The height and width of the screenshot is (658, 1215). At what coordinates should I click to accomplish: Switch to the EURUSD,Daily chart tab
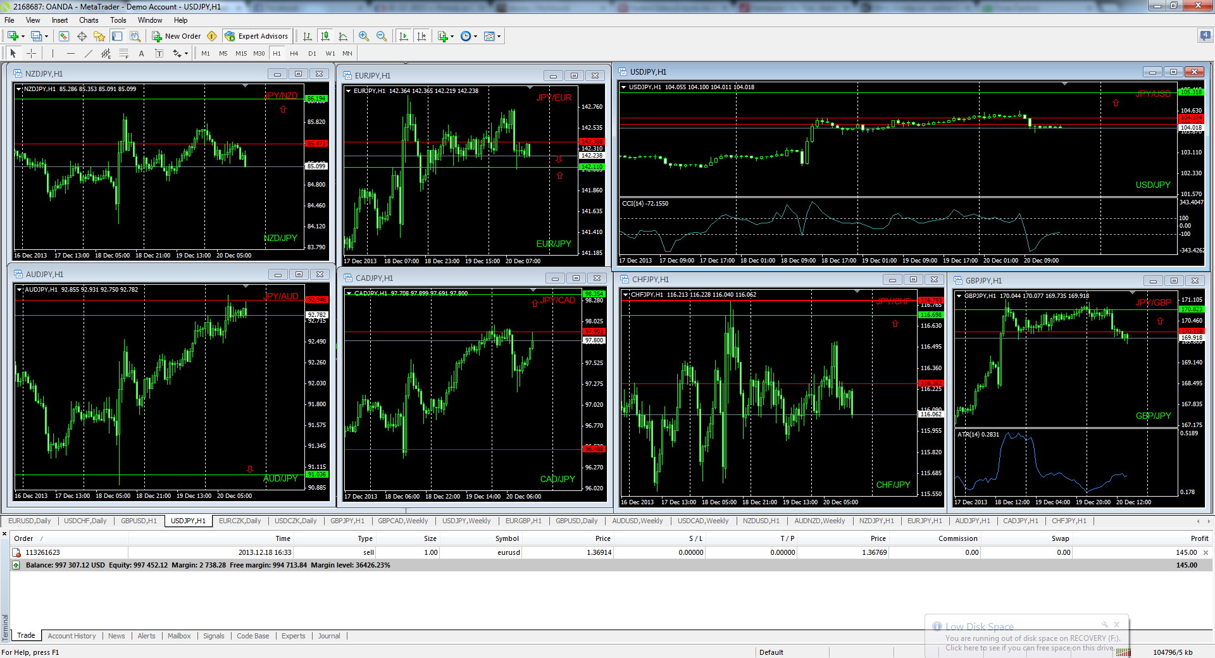(30, 521)
